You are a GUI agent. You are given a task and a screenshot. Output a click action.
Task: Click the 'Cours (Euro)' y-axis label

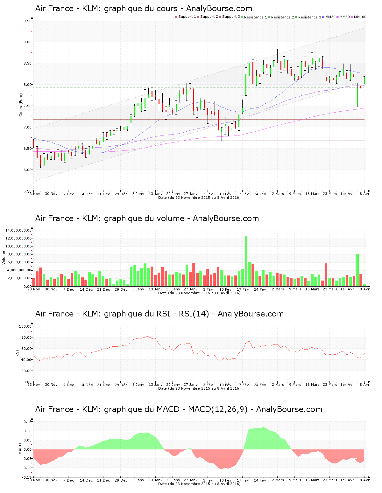tap(21, 105)
